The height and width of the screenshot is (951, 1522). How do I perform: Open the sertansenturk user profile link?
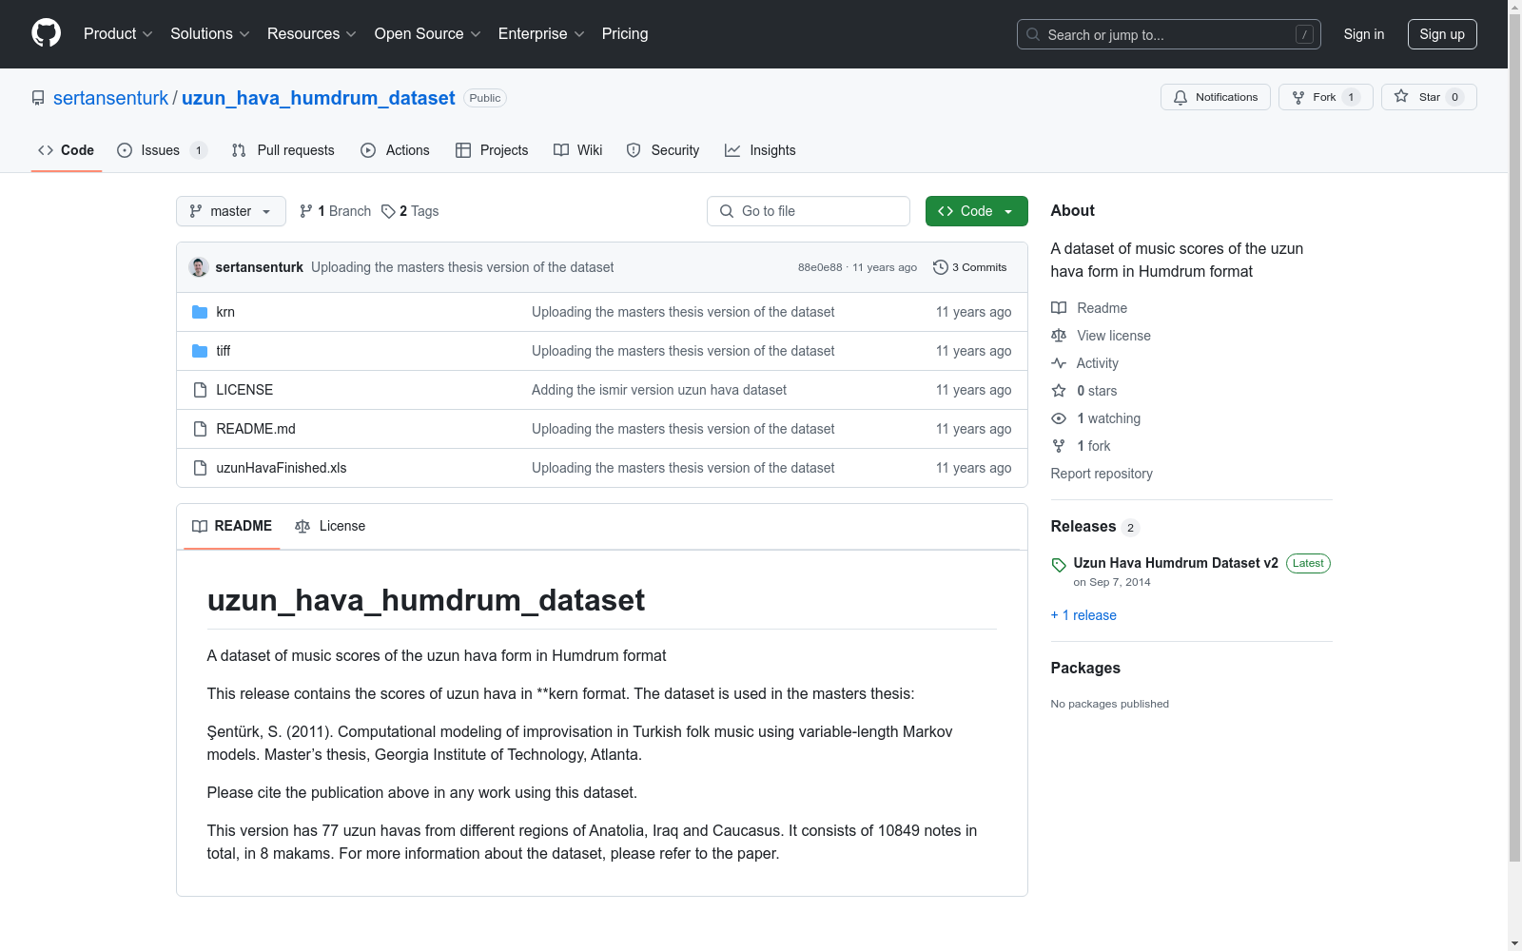(x=110, y=98)
